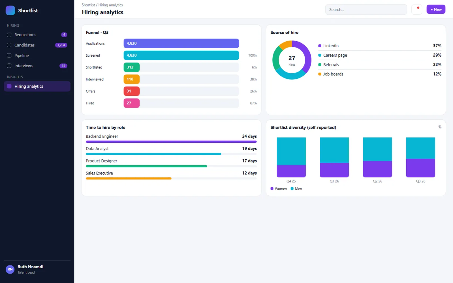
Task: Click the Men legend swatch
Action: pyautogui.click(x=292, y=188)
